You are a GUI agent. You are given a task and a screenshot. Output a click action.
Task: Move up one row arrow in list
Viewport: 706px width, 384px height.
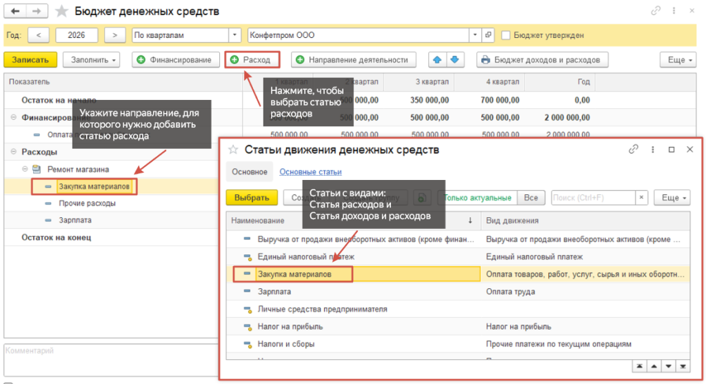tap(654, 367)
